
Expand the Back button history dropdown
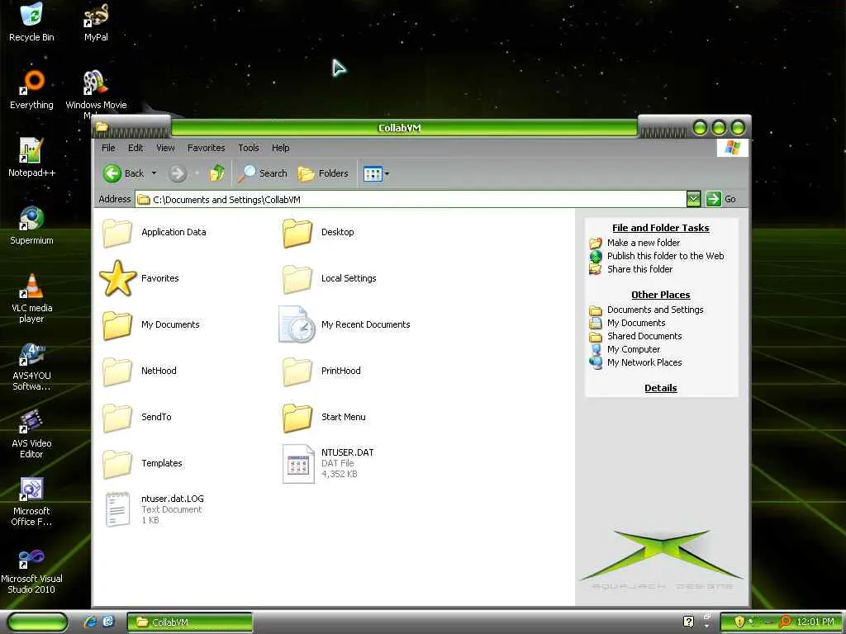pos(154,173)
